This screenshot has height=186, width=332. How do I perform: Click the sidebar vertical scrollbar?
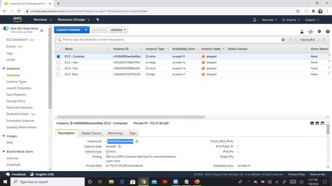tap(50, 68)
